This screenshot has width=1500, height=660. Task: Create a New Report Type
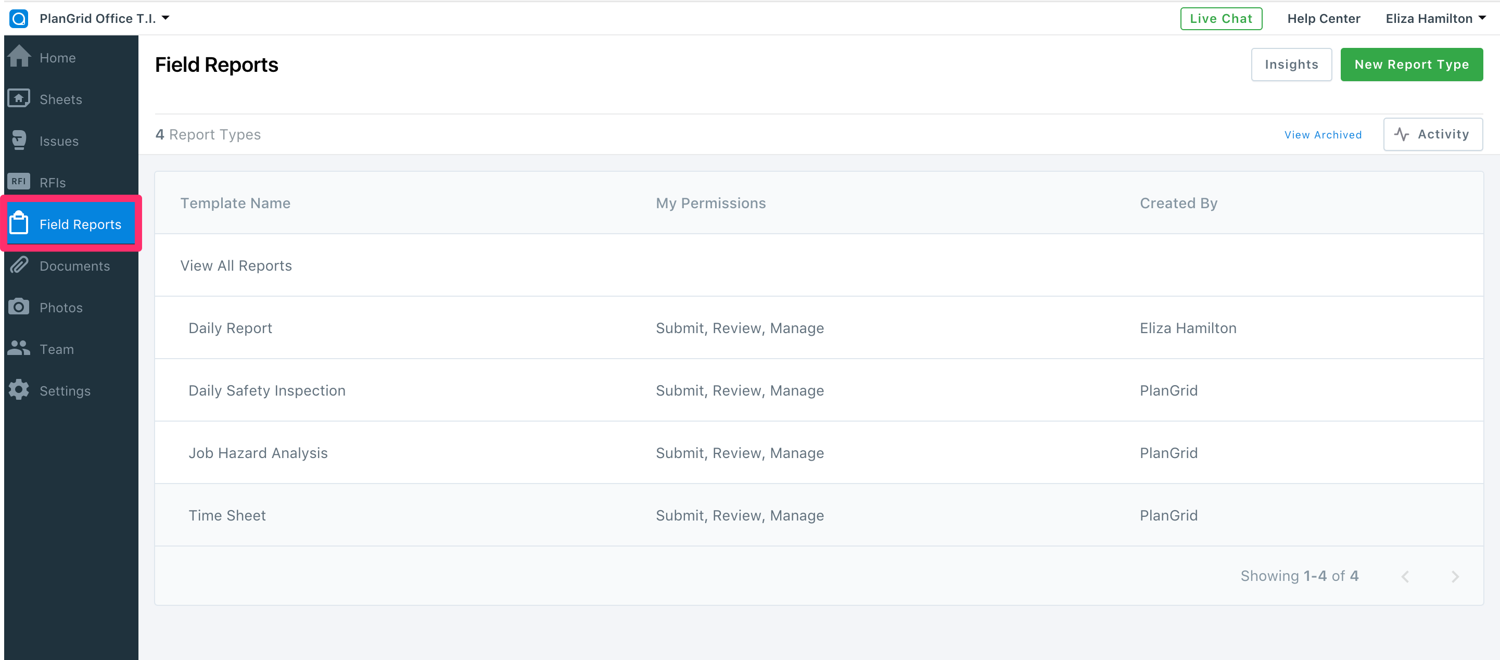pyautogui.click(x=1412, y=65)
